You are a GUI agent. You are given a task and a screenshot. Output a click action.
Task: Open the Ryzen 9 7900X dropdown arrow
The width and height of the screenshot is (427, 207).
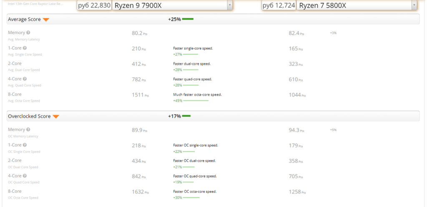coord(230,5)
